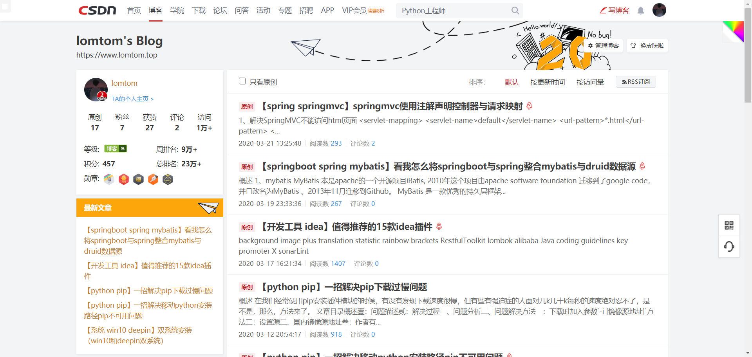Open the notification bell

[641, 11]
